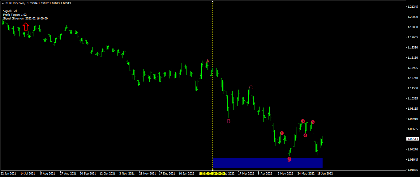Click price level 1.21245 on axis

[413, 7]
